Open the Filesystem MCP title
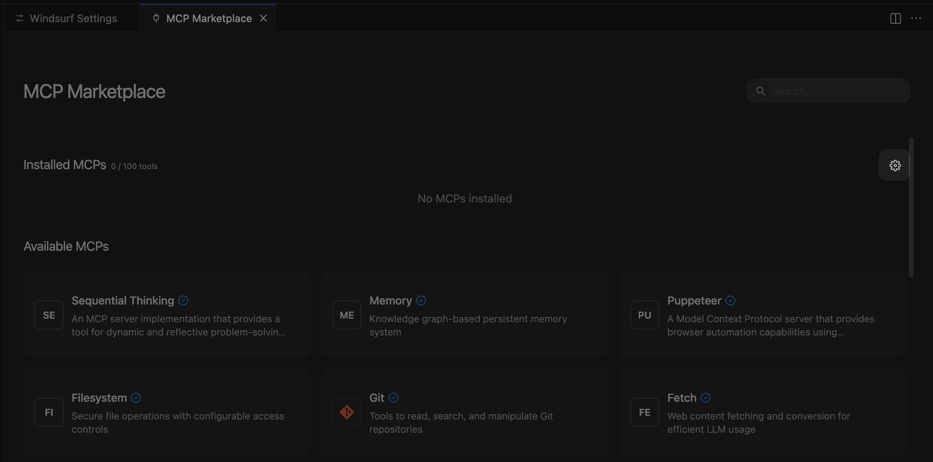 [99, 398]
